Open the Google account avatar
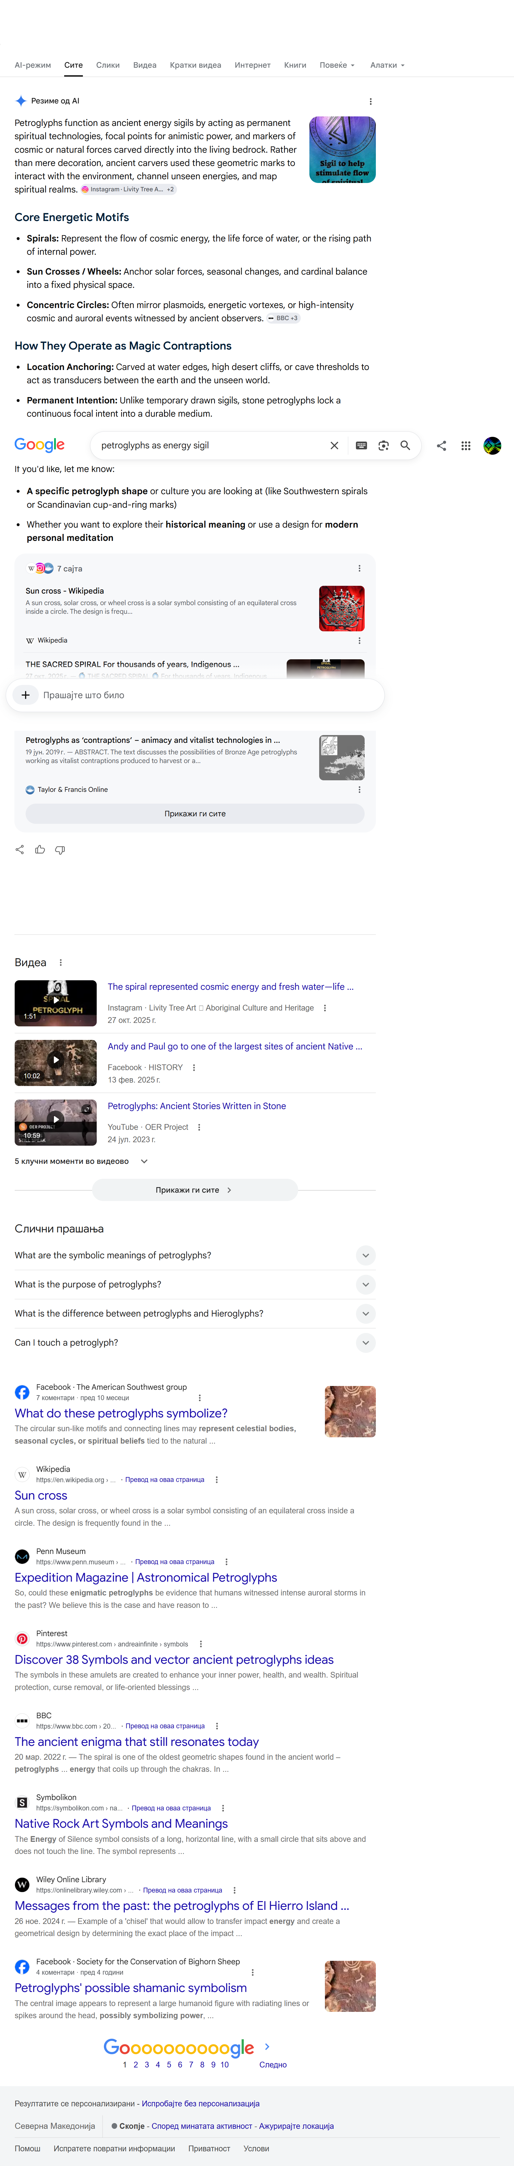 coord(492,446)
